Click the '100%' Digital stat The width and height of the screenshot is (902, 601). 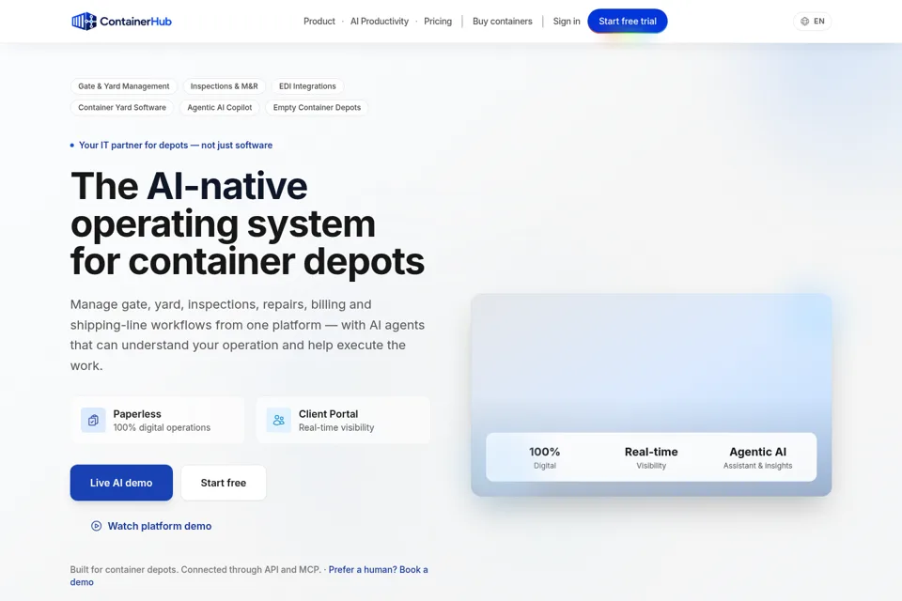click(x=544, y=457)
